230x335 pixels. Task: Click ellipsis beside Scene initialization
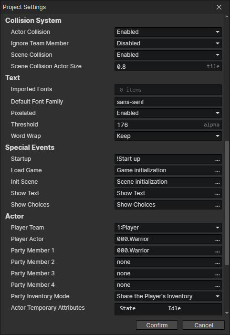point(218,182)
